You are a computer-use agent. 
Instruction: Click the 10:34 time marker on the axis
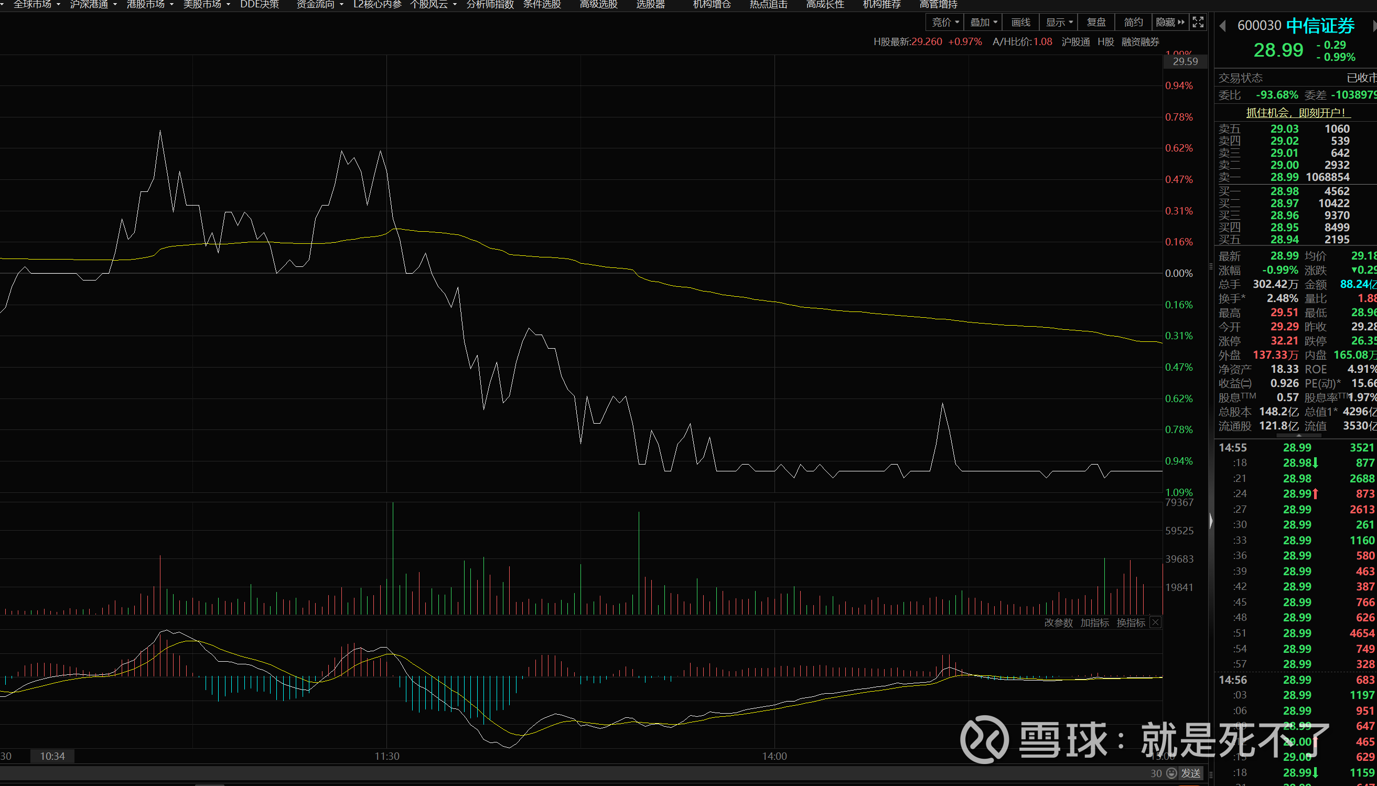point(52,756)
